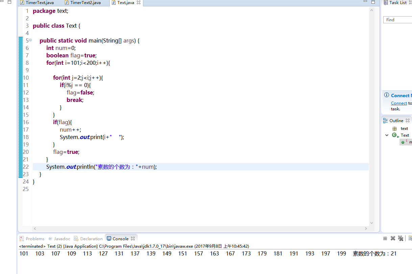412x274 pixels.
Task: Click the Javadoc view icon
Action: tap(50, 239)
